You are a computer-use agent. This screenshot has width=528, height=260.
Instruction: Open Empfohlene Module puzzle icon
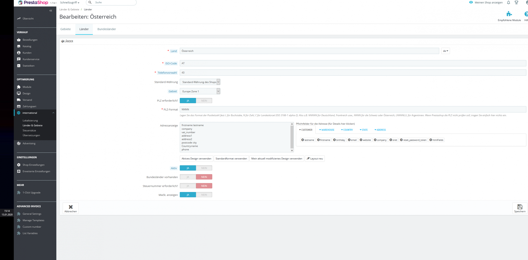pos(509,14)
